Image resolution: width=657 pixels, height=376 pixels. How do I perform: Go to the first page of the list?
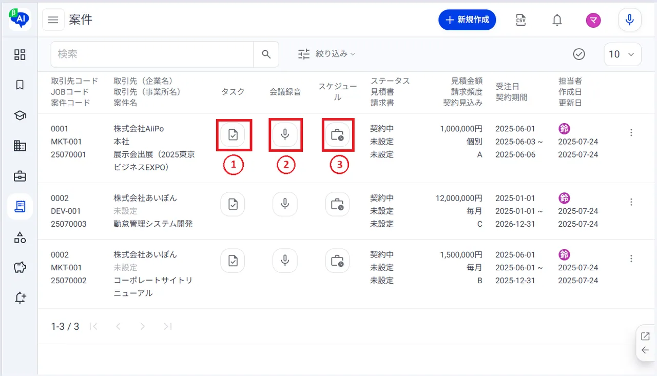pyautogui.click(x=93, y=326)
